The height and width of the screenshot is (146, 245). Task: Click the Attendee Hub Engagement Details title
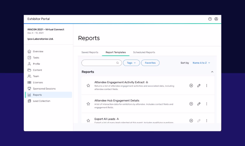pos(117,100)
